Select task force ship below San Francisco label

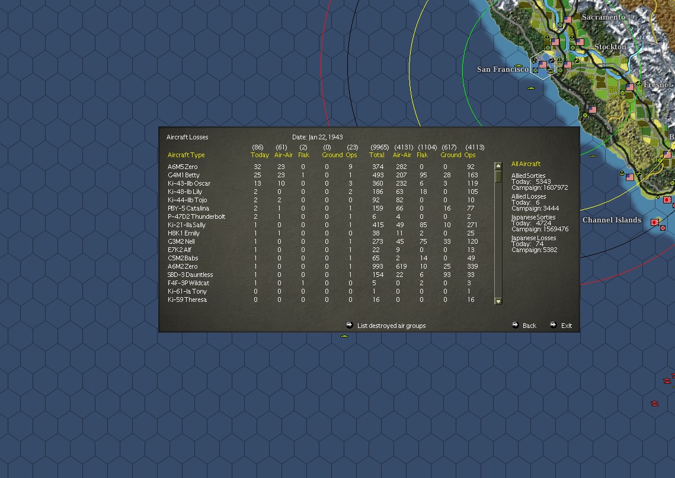pos(531,88)
